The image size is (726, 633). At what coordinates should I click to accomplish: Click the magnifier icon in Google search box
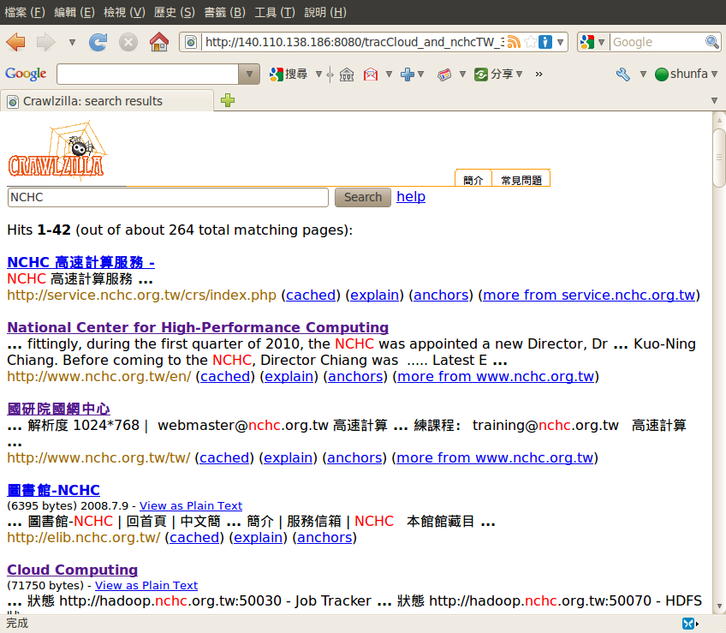(711, 42)
